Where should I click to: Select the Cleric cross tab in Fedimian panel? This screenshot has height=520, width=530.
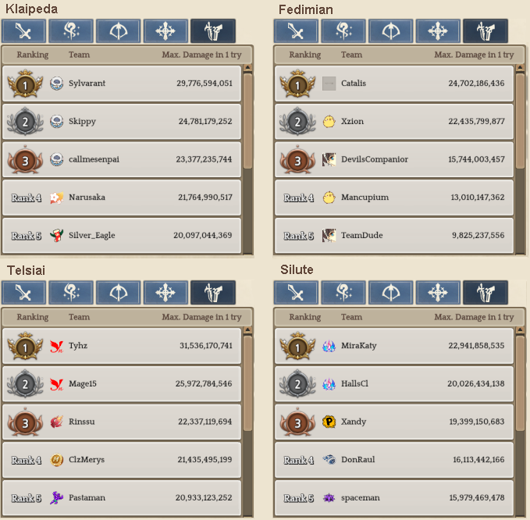(x=438, y=31)
